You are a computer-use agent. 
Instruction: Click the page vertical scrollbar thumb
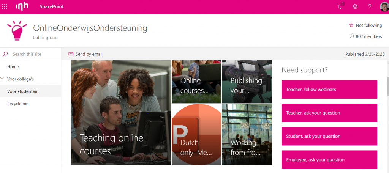point(388,86)
